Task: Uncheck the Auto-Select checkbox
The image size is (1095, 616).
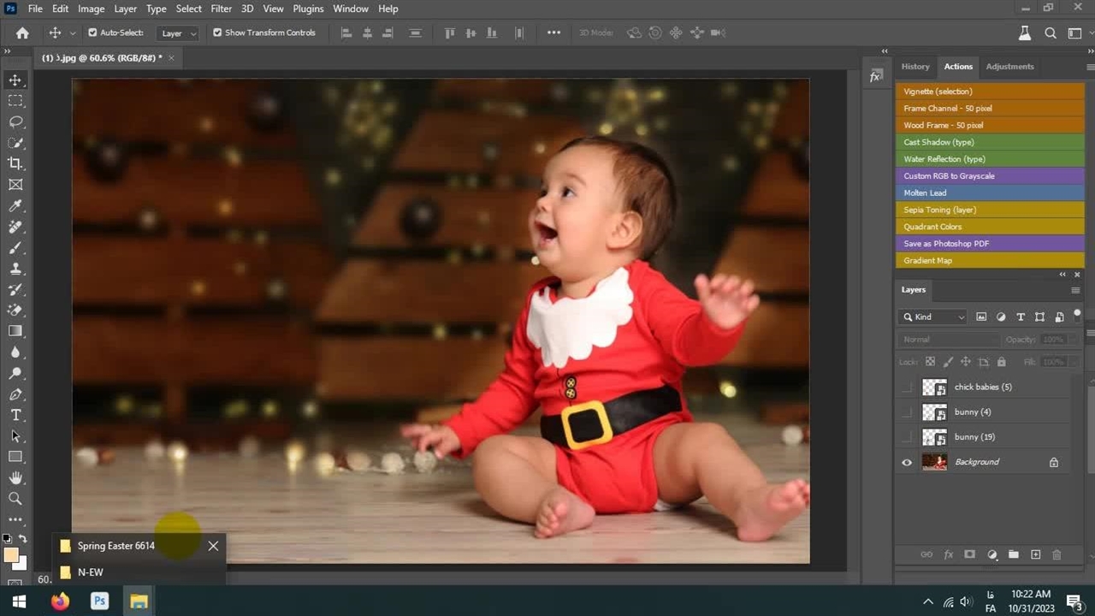Action: 92,33
